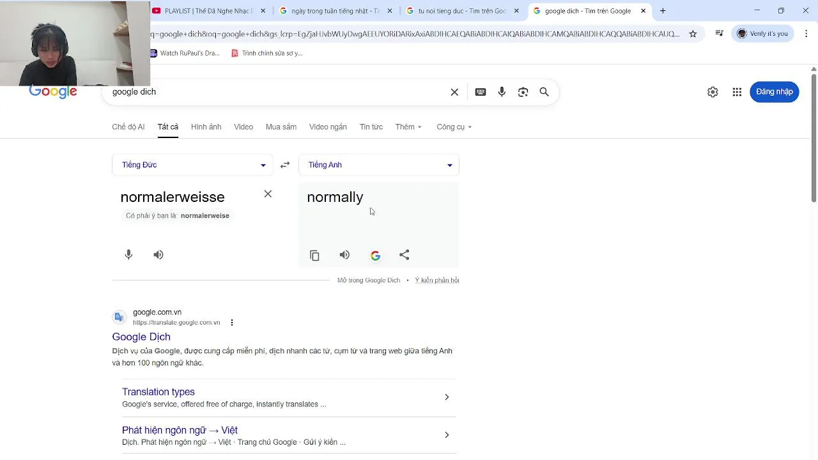Click the Google logo

53,92
